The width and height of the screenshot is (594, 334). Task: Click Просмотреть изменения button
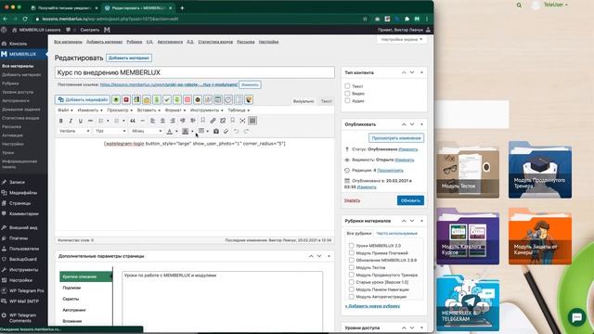(x=396, y=138)
